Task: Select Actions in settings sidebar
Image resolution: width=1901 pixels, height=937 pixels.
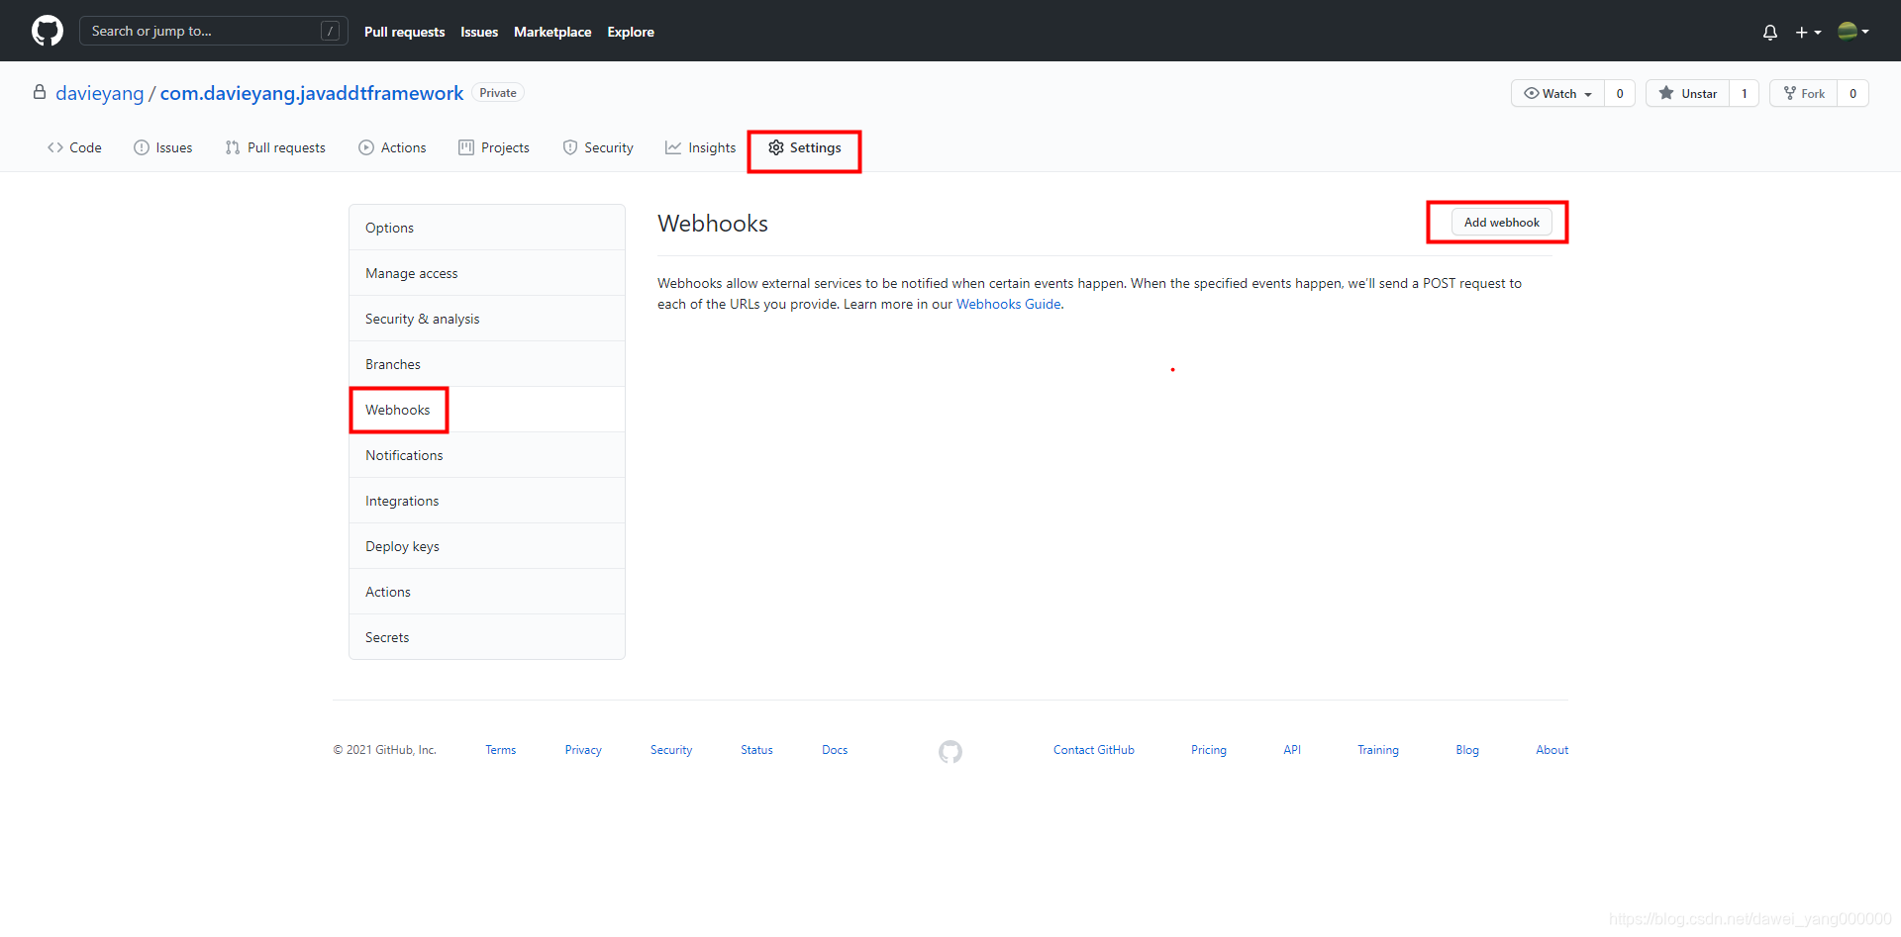Action: click(x=487, y=592)
